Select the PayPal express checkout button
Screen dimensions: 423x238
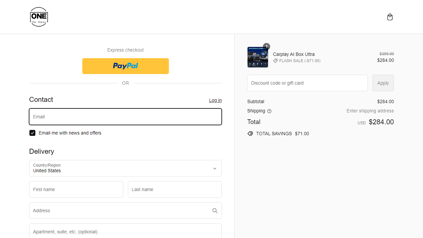pos(125,66)
